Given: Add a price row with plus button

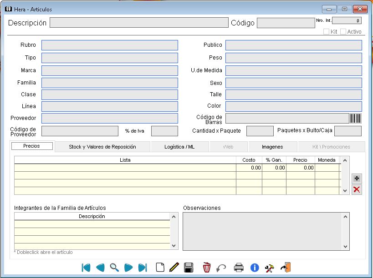Looking at the screenshot, I should click(x=357, y=179).
